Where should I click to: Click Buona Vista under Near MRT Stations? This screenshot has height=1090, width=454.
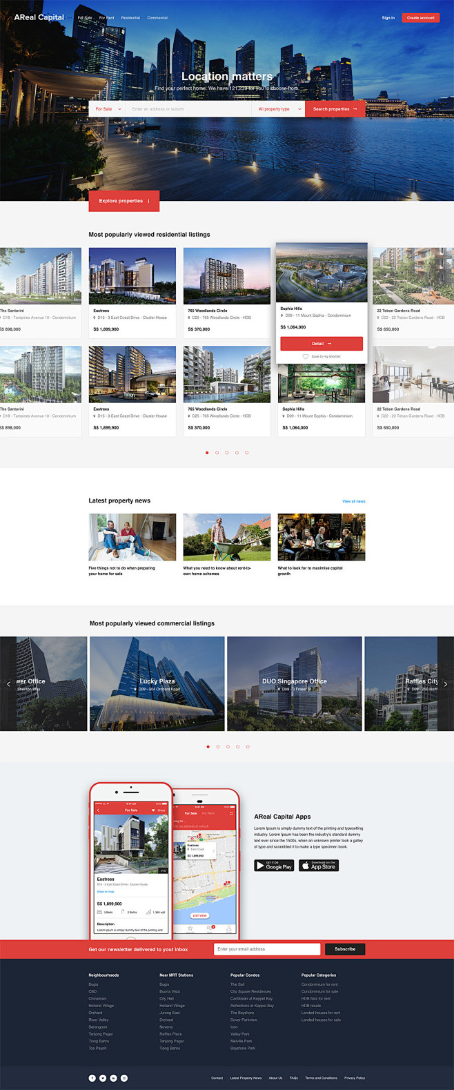click(170, 991)
